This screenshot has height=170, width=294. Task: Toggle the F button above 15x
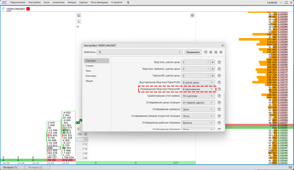coord(79,129)
